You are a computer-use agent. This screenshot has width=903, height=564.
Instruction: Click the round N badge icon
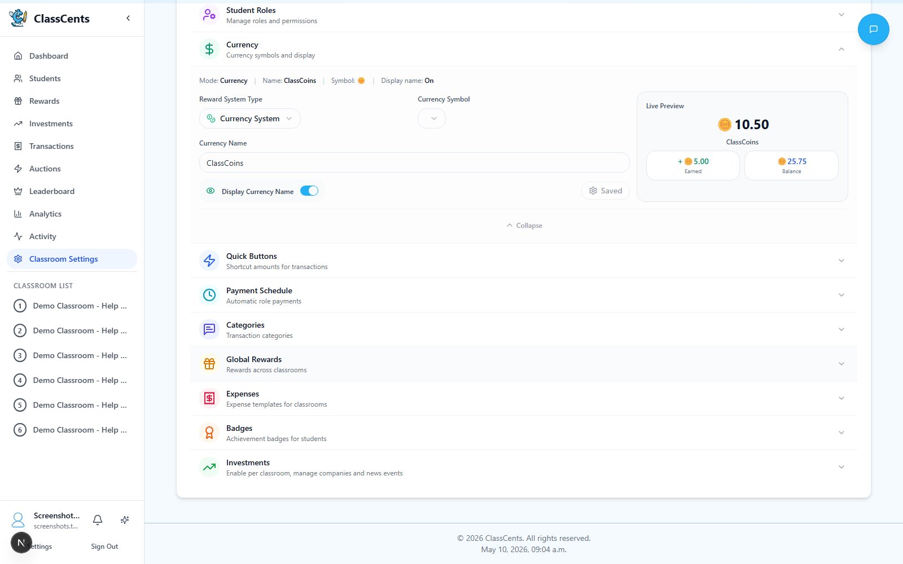click(21, 543)
